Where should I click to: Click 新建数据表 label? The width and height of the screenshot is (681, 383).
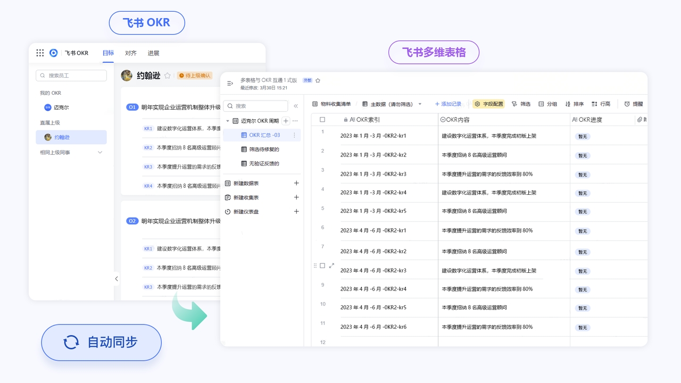click(246, 183)
